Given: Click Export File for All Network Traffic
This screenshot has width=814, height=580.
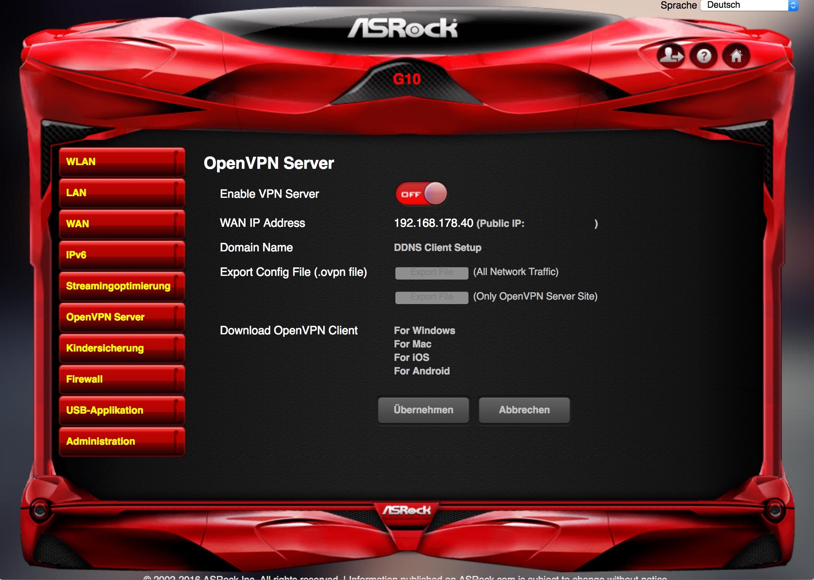Looking at the screenshot, I should [x=432, y=273].
